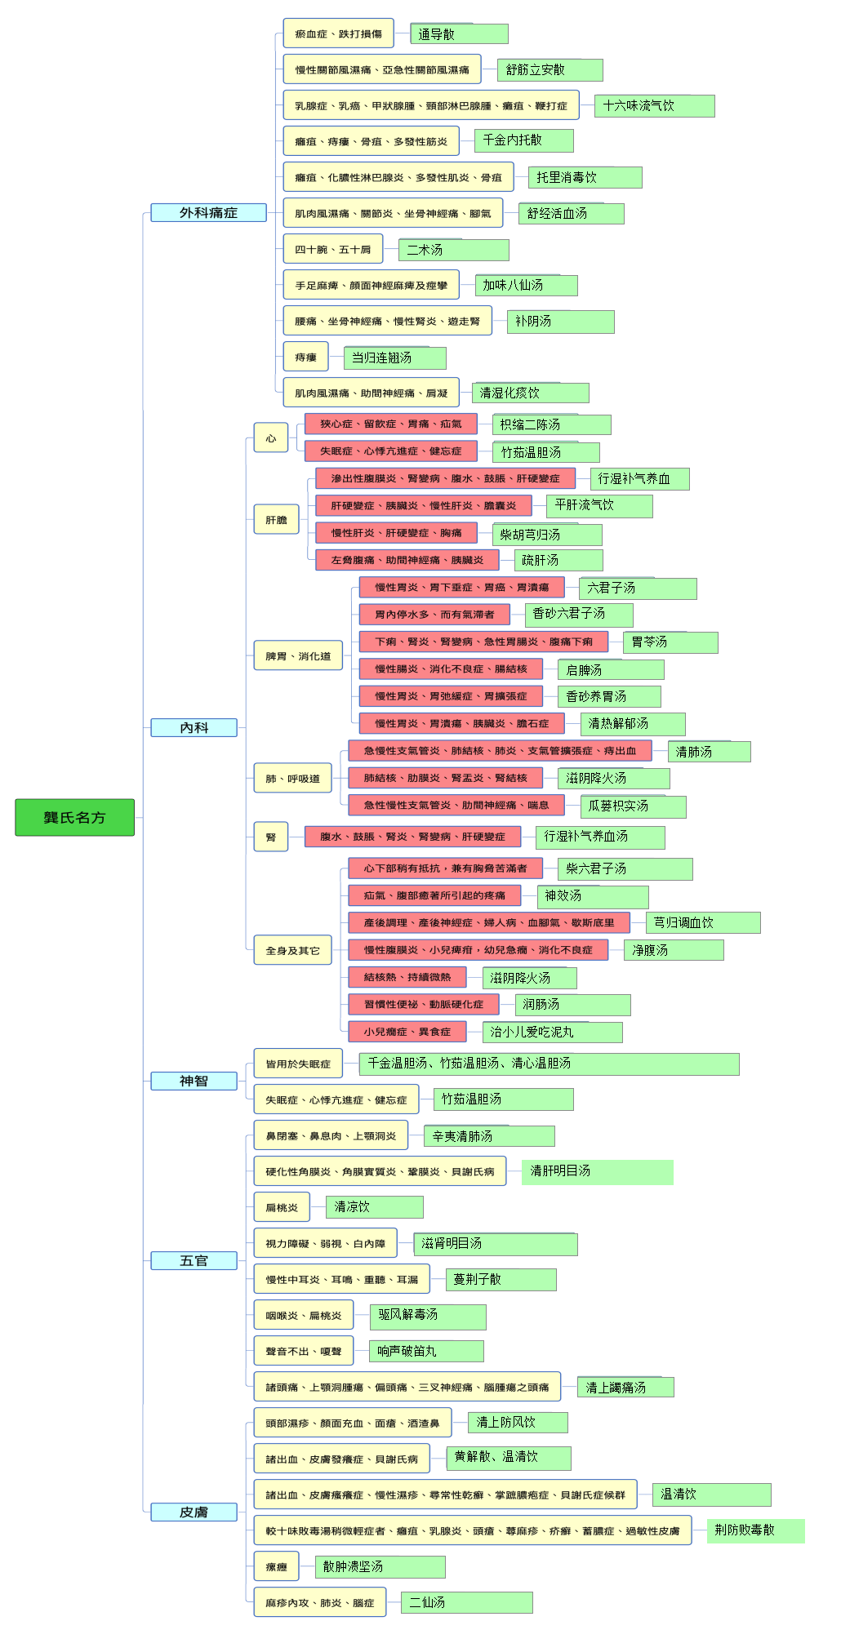
Task: Select the 千金内托散 formula node
Action: [523, 140]
